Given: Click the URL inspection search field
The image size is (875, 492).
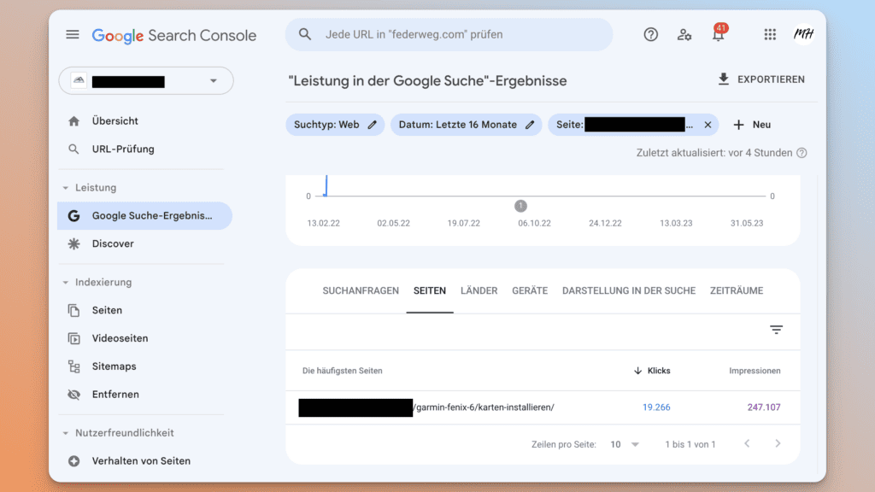Looking at the screenshot, I should coord(449,34).
